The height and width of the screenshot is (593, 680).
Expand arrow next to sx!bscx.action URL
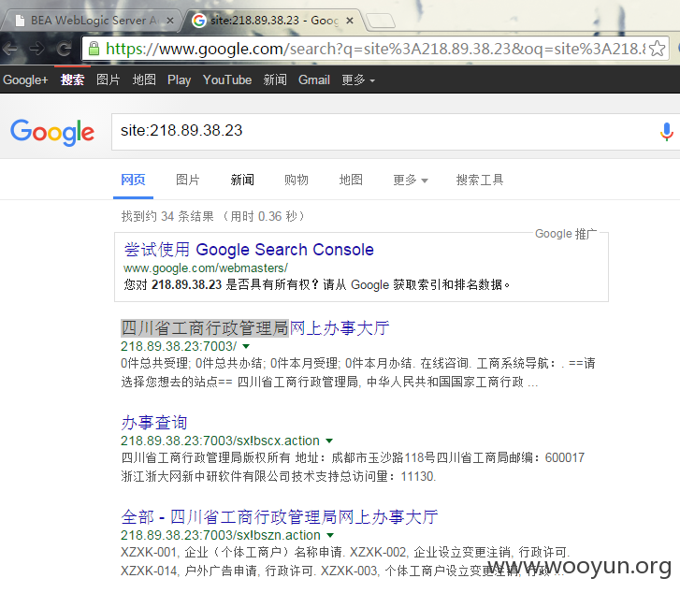click(x=329, y=441)
